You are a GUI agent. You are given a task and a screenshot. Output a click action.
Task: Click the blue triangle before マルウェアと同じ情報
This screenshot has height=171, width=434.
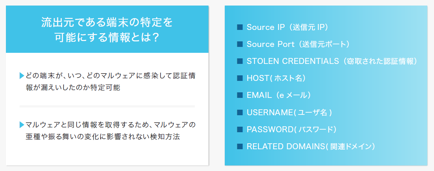pyautogui.click(x=22, y=125)
